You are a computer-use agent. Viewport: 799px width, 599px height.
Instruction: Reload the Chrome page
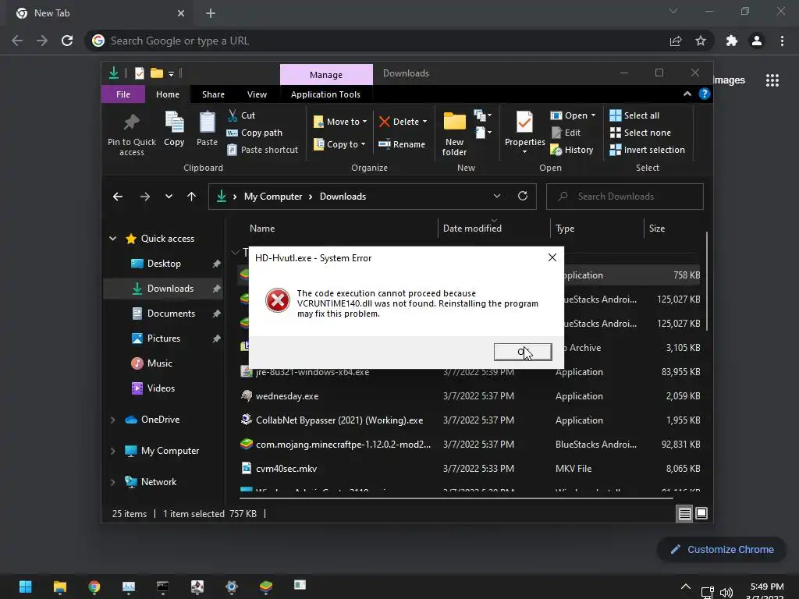[x=67, y=41]
